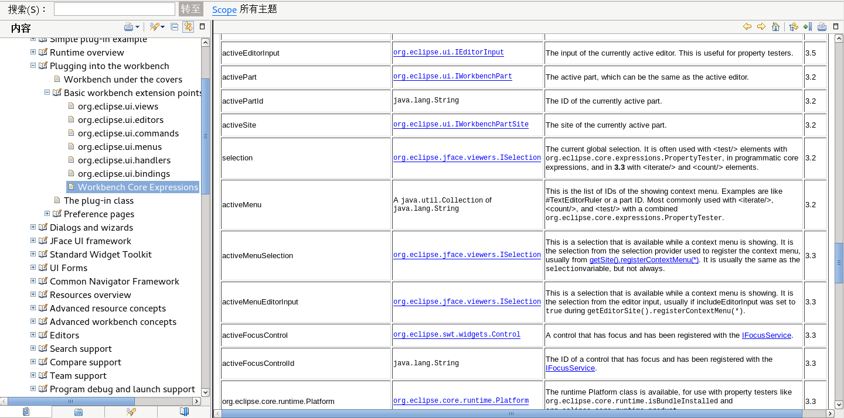Screen dimensions: 844x418
Task: Collapse Basic workbench extension points node
Action: coord(47,92)
